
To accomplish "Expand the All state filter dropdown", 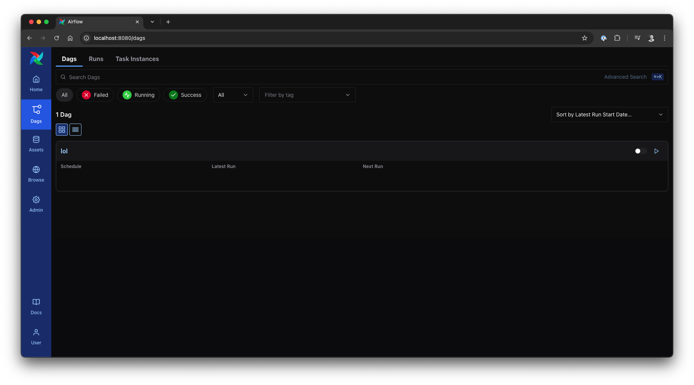I will pyautogui.click(x=232, y=95).
